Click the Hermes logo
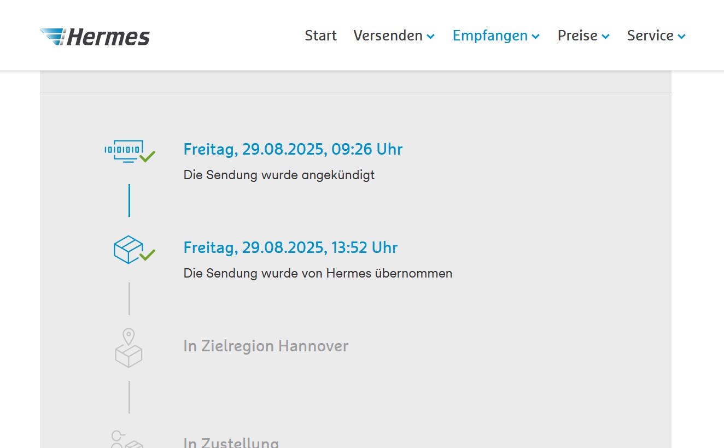This screenshot has width=724, height=448. point(95,37)
